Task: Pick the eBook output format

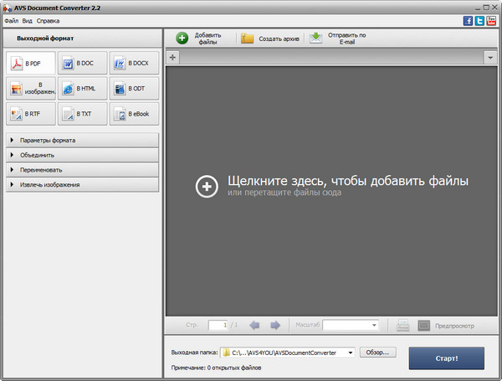Action: [x=133, y=114]
